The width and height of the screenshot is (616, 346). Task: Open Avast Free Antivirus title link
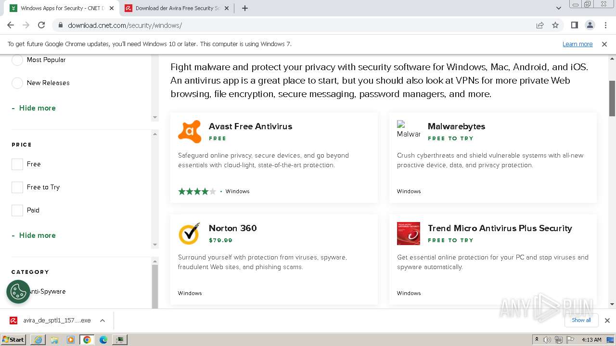250,126
